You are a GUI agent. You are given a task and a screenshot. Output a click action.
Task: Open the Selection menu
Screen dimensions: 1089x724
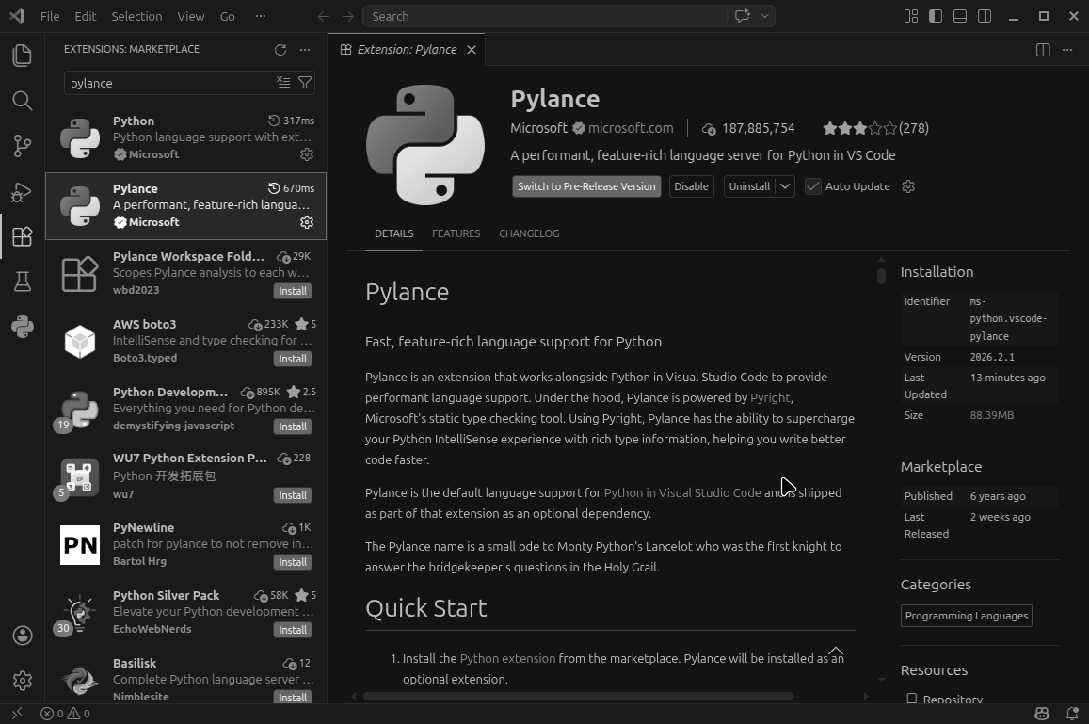[x=136, y=16]
